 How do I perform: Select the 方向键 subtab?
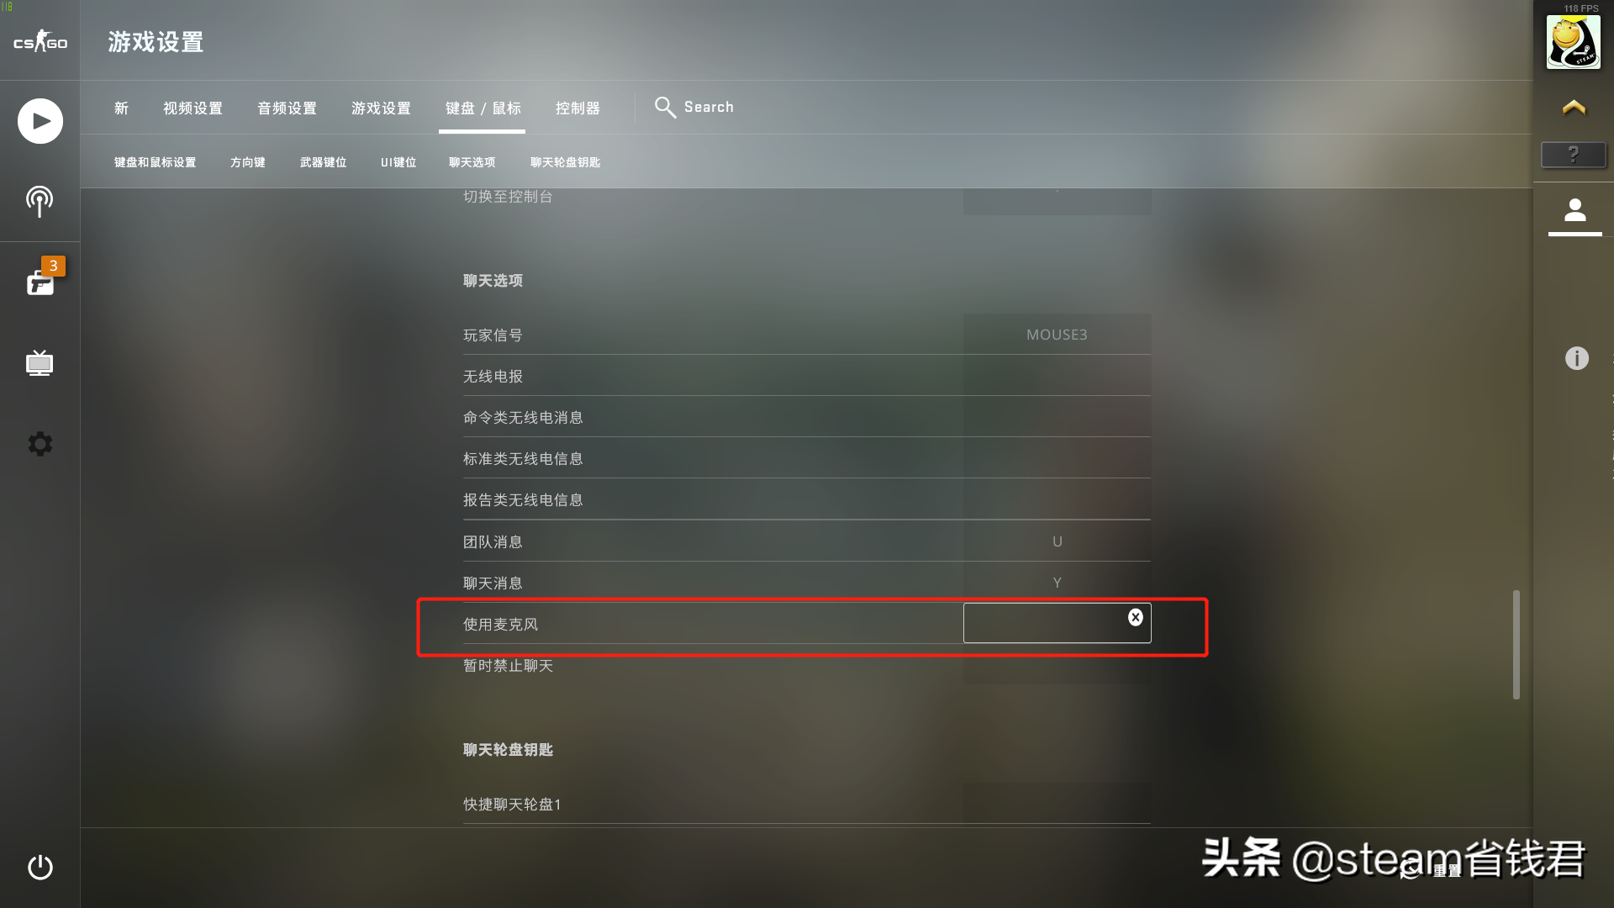coord(246,162)
